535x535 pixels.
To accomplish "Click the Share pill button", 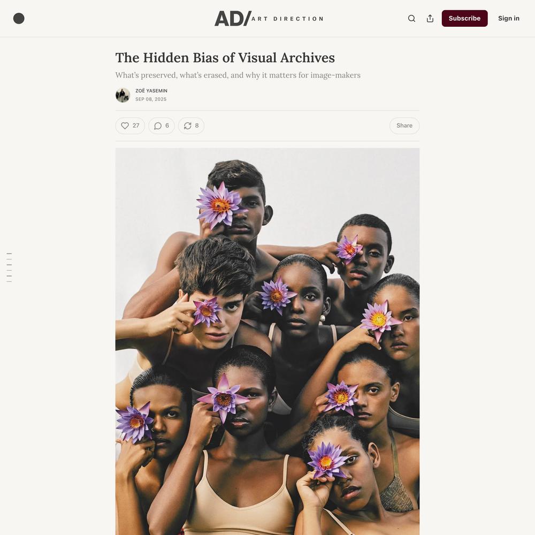I will coord(404,126).
